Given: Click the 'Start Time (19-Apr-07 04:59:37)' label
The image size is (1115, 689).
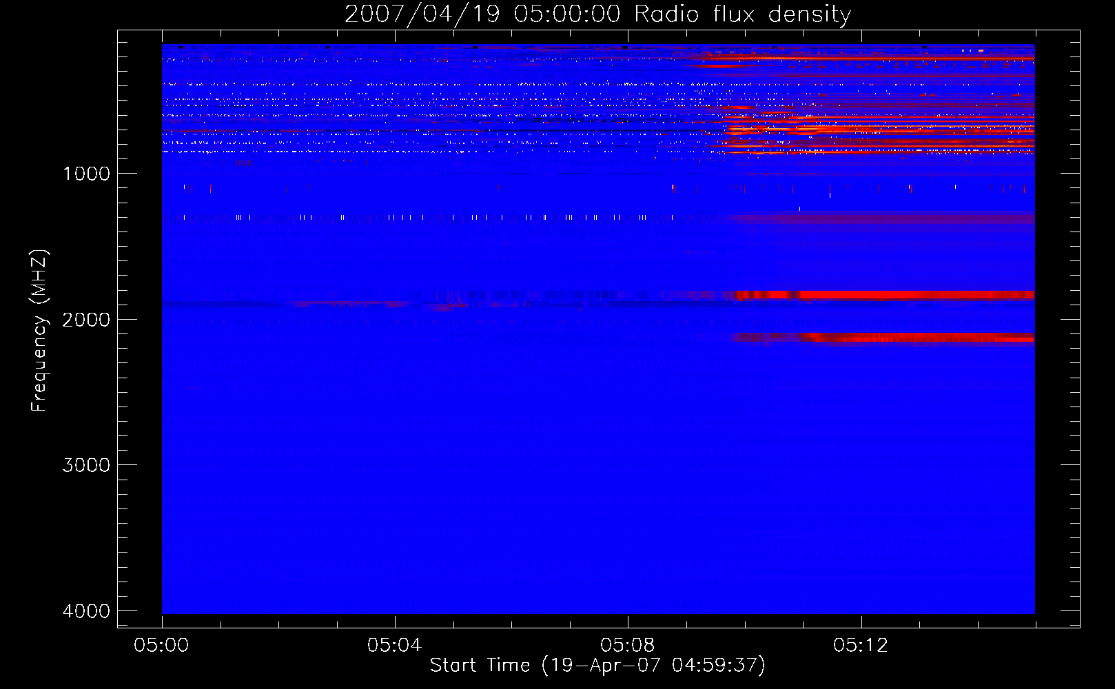Looking at the screenshot, I should [x=597, y=665].
